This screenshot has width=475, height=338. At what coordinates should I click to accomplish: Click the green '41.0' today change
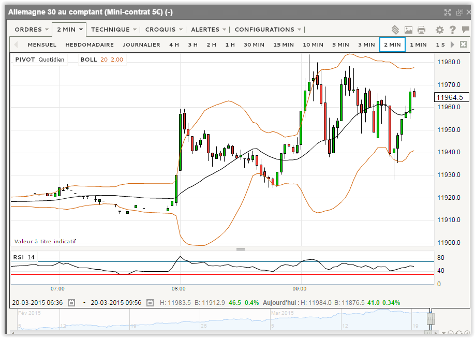click(x=374, y=302)
